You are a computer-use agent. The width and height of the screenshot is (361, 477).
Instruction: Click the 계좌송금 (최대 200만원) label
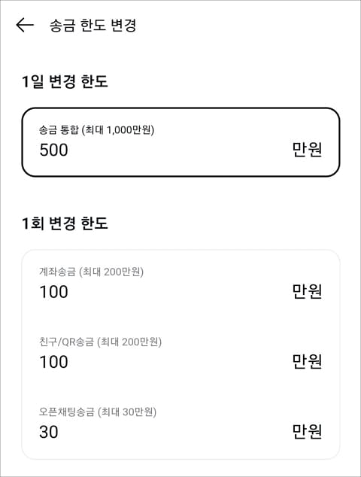point(91,272)
